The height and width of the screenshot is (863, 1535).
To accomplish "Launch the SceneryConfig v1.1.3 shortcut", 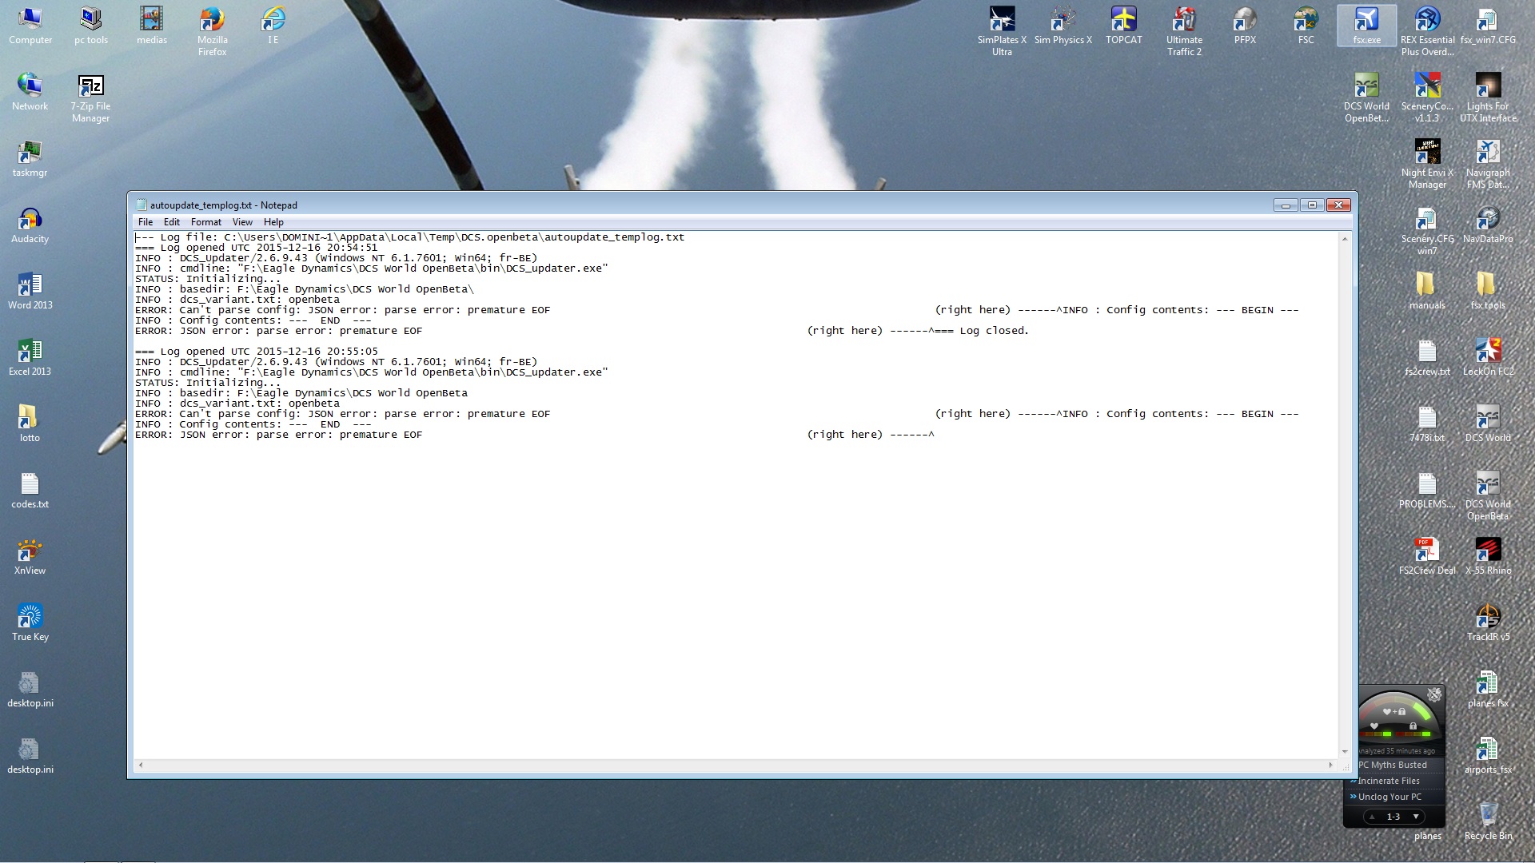I will (1427, 97).
